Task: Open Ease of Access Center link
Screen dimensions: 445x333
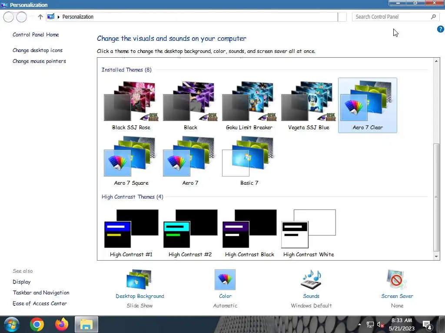Action: click(40, 303)
